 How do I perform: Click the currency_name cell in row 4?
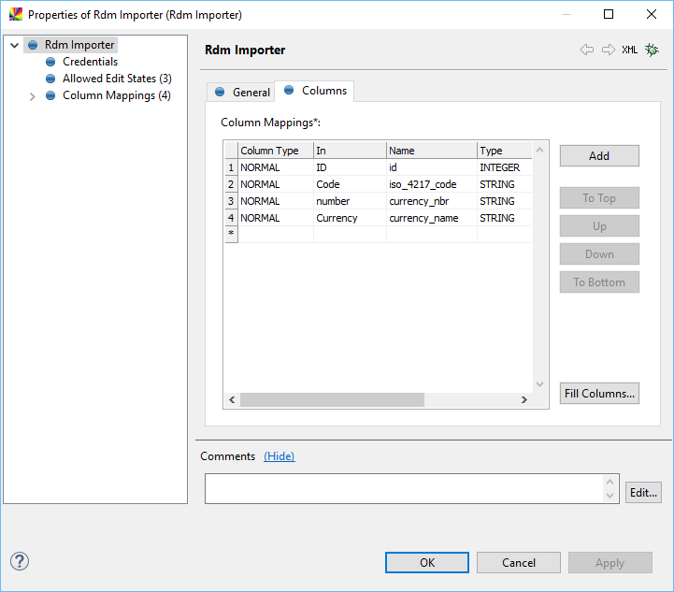[x=426, y=218]
